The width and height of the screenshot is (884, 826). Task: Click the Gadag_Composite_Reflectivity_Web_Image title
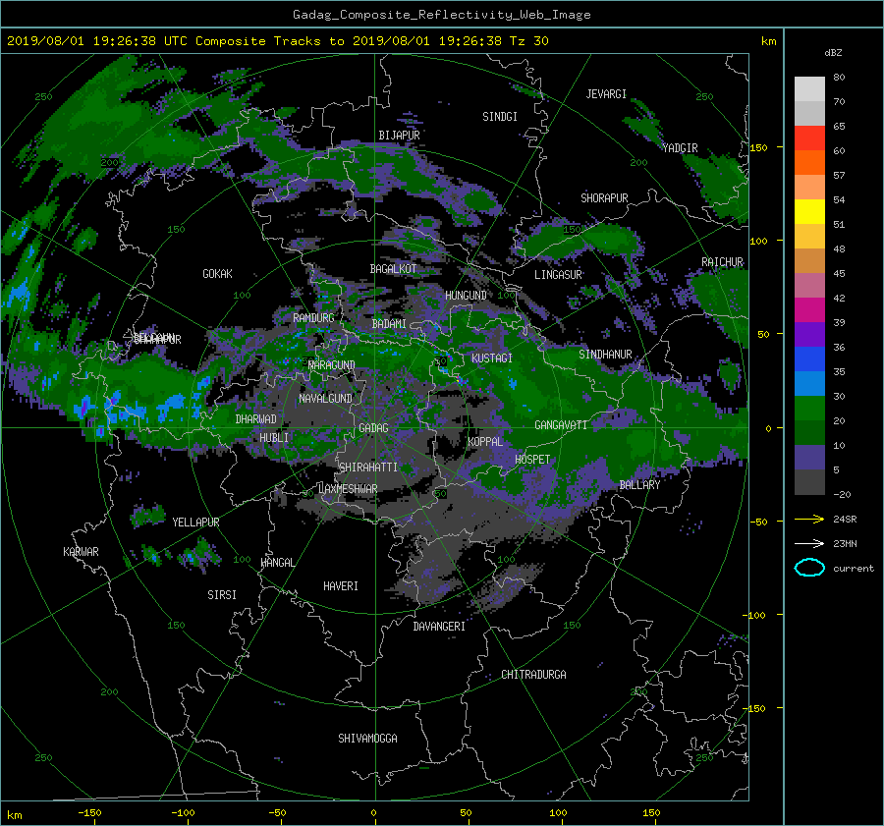(441, 15)
